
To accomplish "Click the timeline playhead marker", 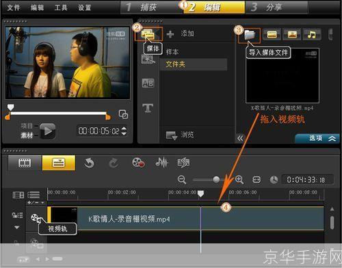I will [200, 194].
